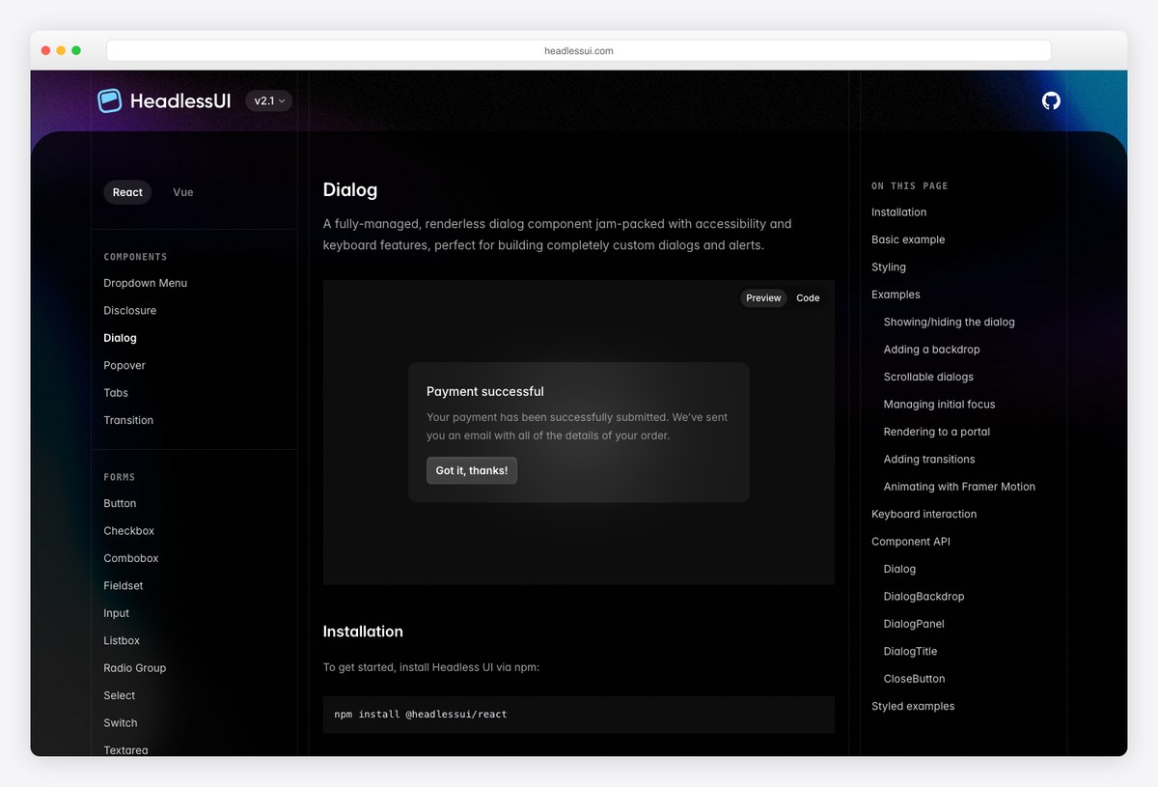Open Dropdown Menu in the sidebar

point(146,283)
